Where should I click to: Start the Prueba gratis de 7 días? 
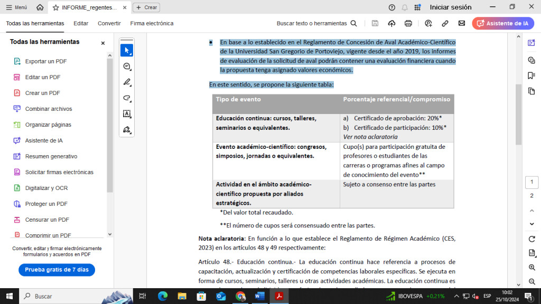57,270
